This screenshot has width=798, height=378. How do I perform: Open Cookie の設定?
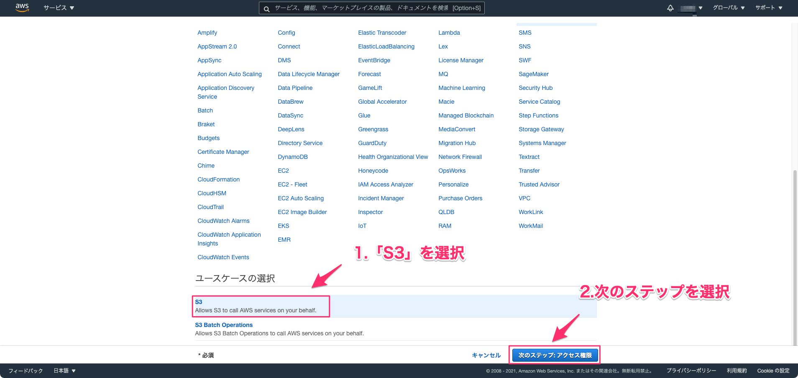[773, 371]
